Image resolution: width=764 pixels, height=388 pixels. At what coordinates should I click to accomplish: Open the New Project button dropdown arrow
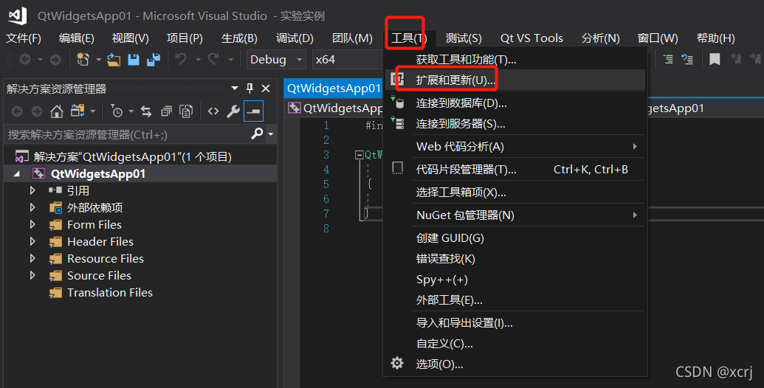[98, 60]
